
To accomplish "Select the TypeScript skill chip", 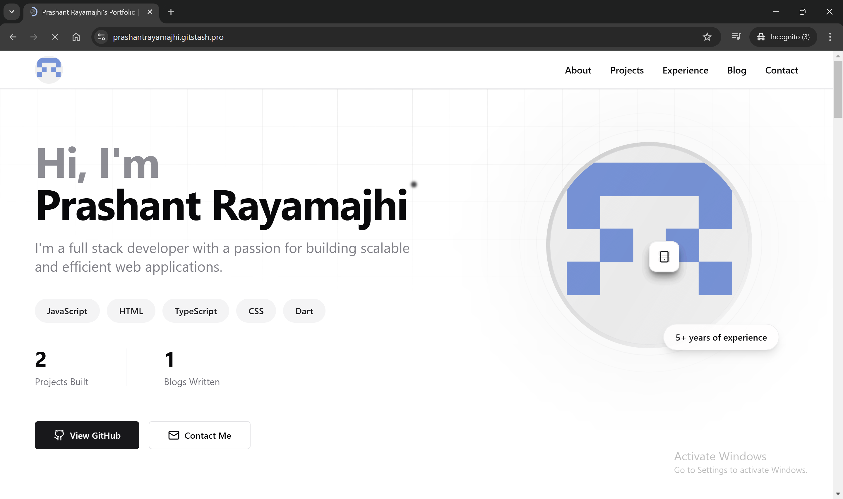I will pyautogui.click(x=196, y=311).
